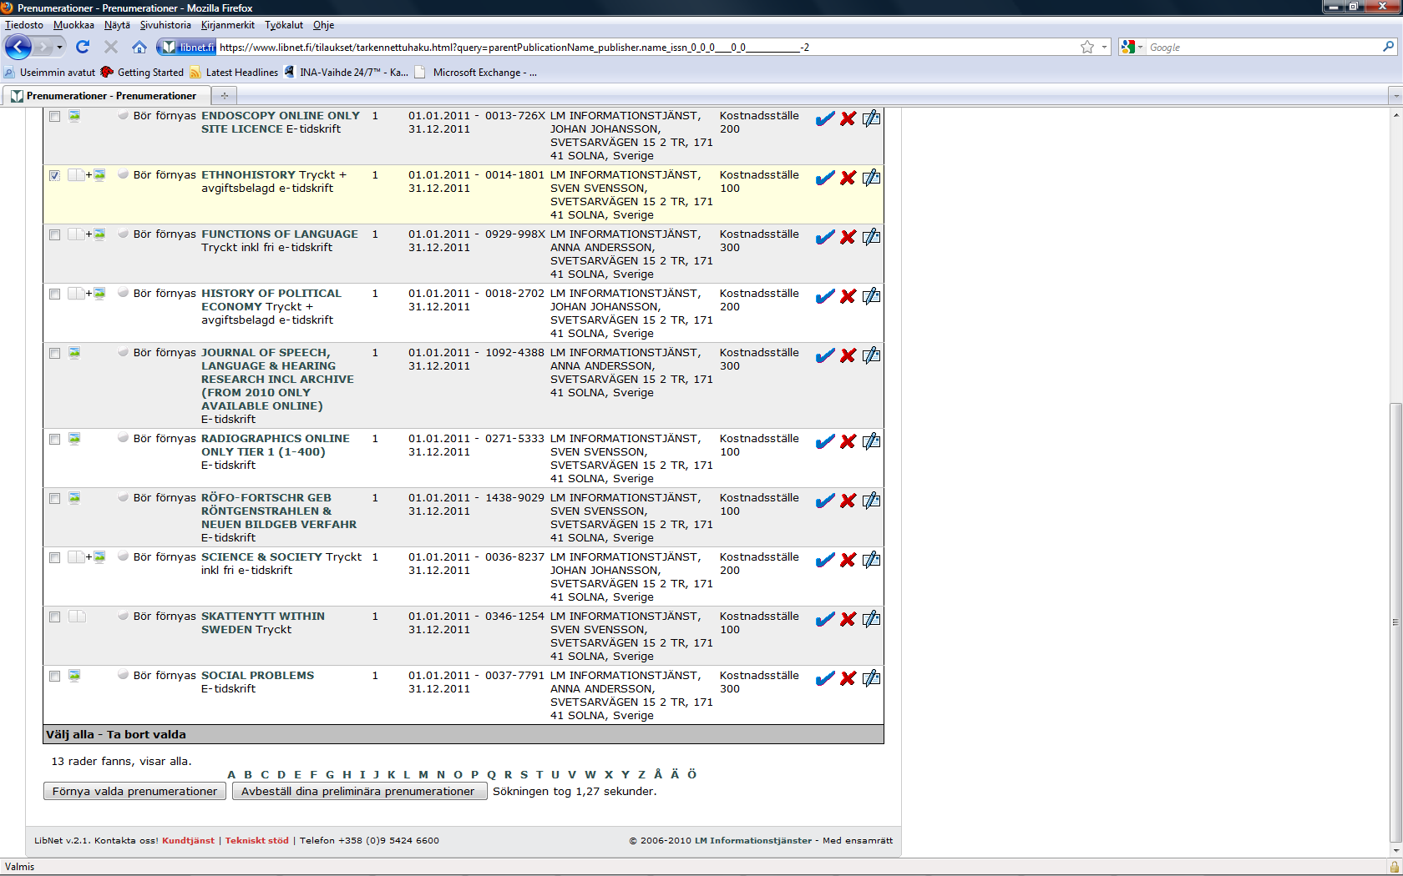The image size is (1403, 876).
Task: Open edit icon for SOCIAL PROBLEMS row
Action: pyautogui.click(x=871, y=678)
